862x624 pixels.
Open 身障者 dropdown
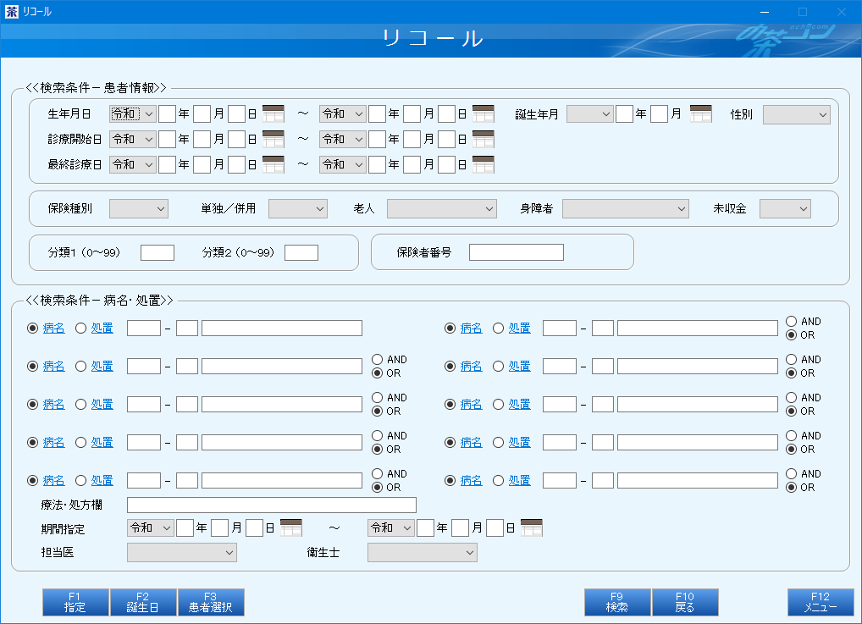[x=626, y=209]
